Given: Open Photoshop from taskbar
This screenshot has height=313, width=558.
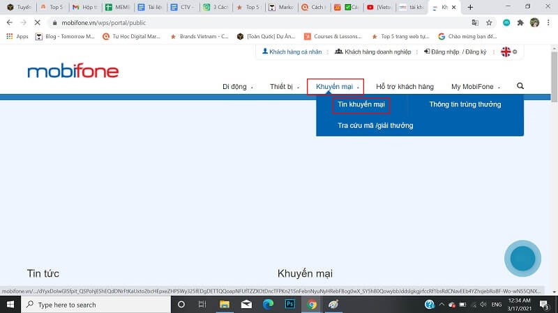Looking at the screenshot, I should pyautogui.click(x=290, y=305).
